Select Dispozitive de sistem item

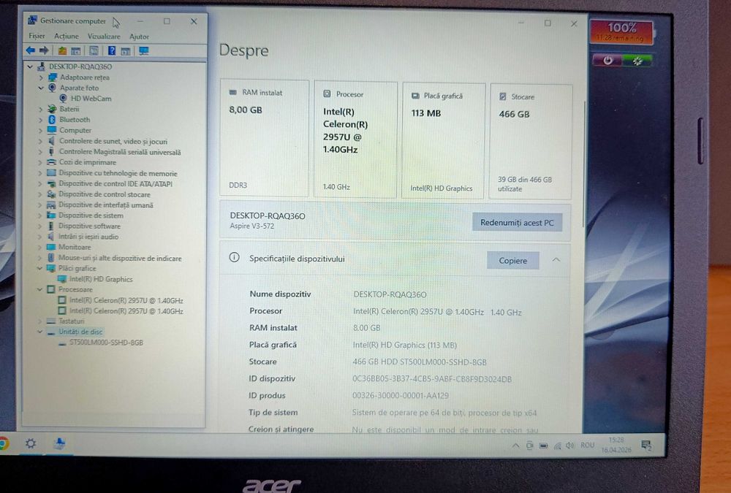pos(91,215)
